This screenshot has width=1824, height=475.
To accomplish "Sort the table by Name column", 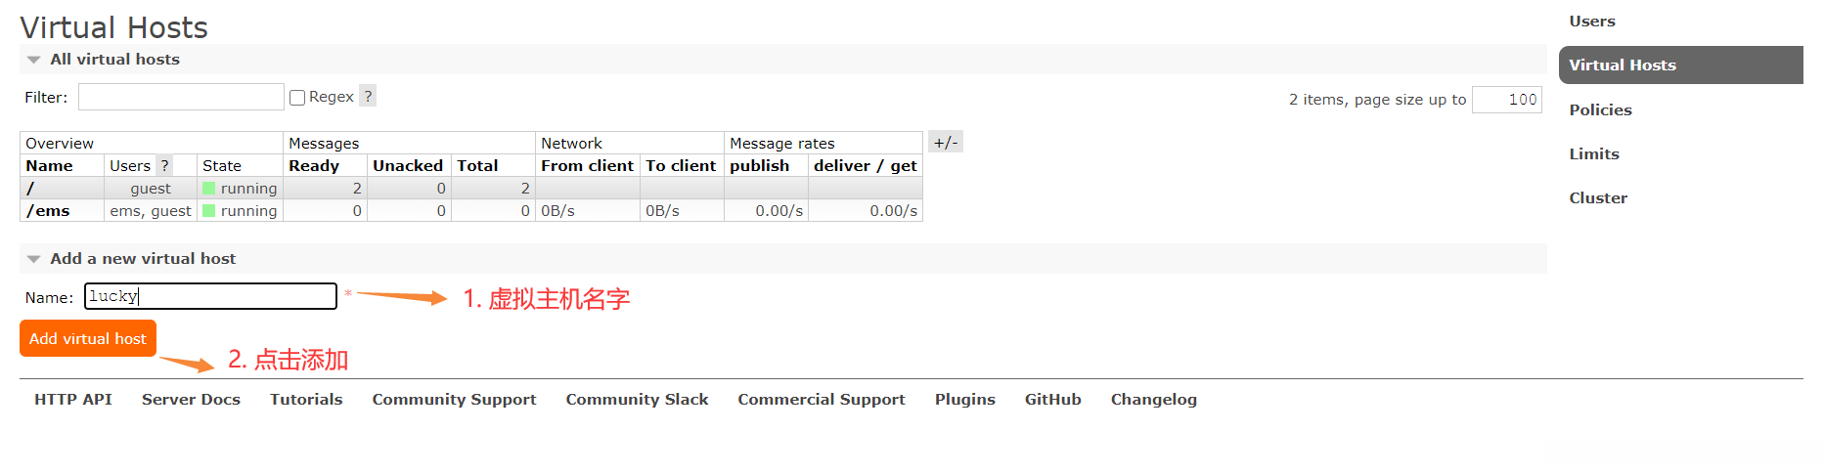I will 49,165.
